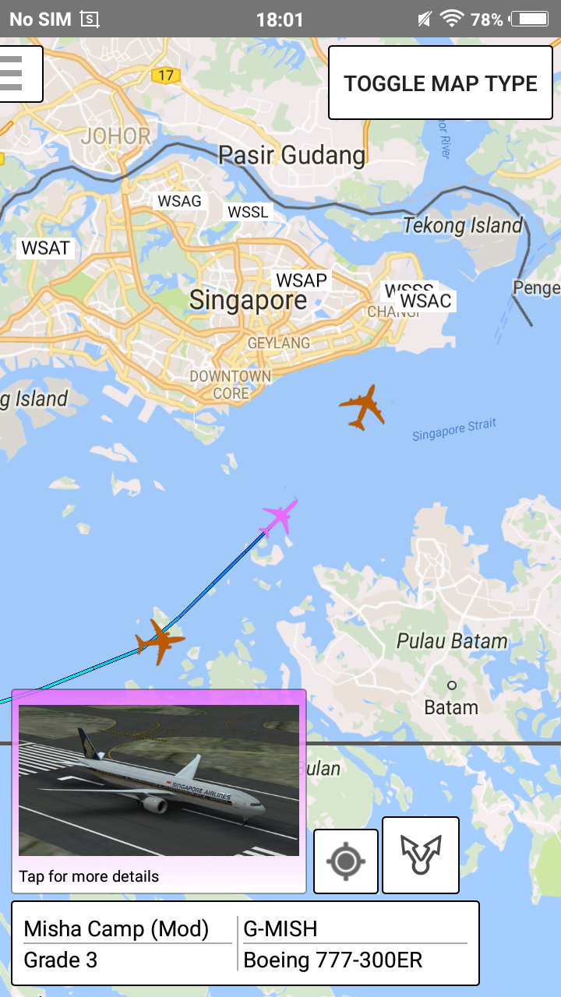Tap the TOGGLE MAP TYPE button
The image size is (561, 997).
tap(441, 83)
